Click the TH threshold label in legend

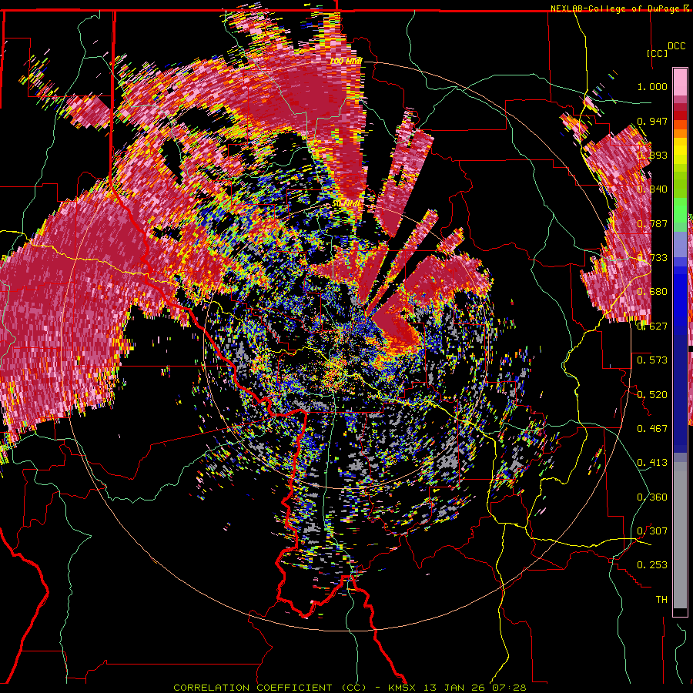pyautogui.click(x=661, y=599)
